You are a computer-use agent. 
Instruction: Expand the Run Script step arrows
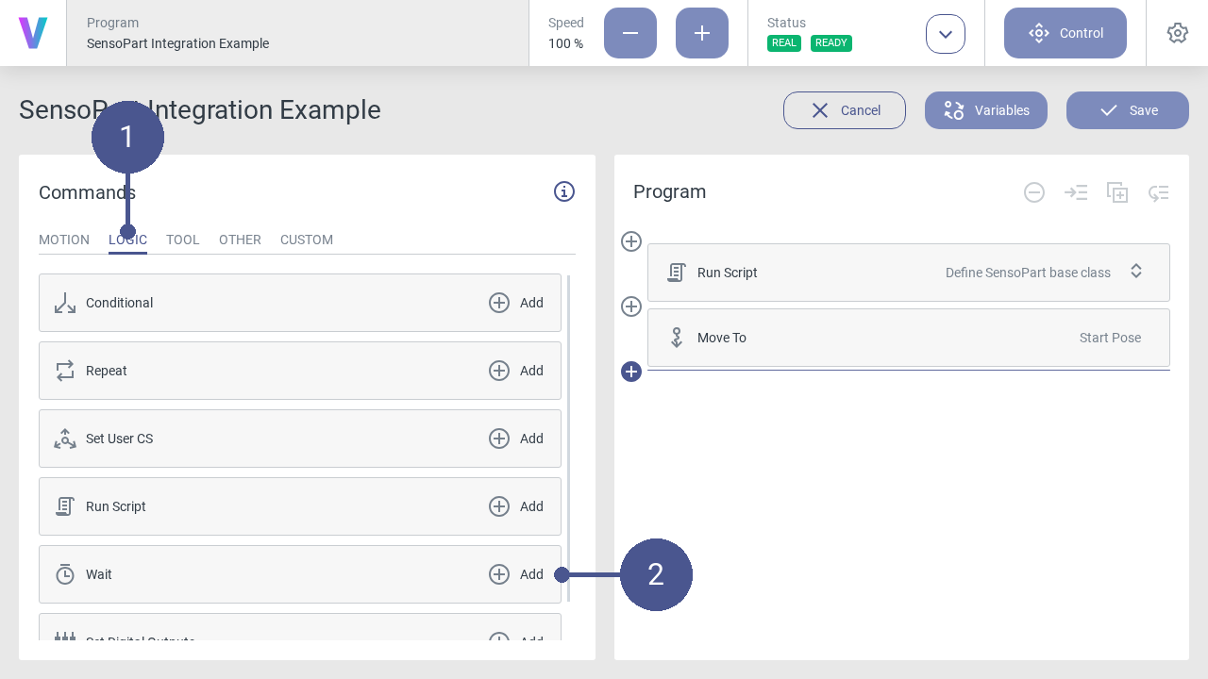pyautogui.click(x=1136, y=272)
